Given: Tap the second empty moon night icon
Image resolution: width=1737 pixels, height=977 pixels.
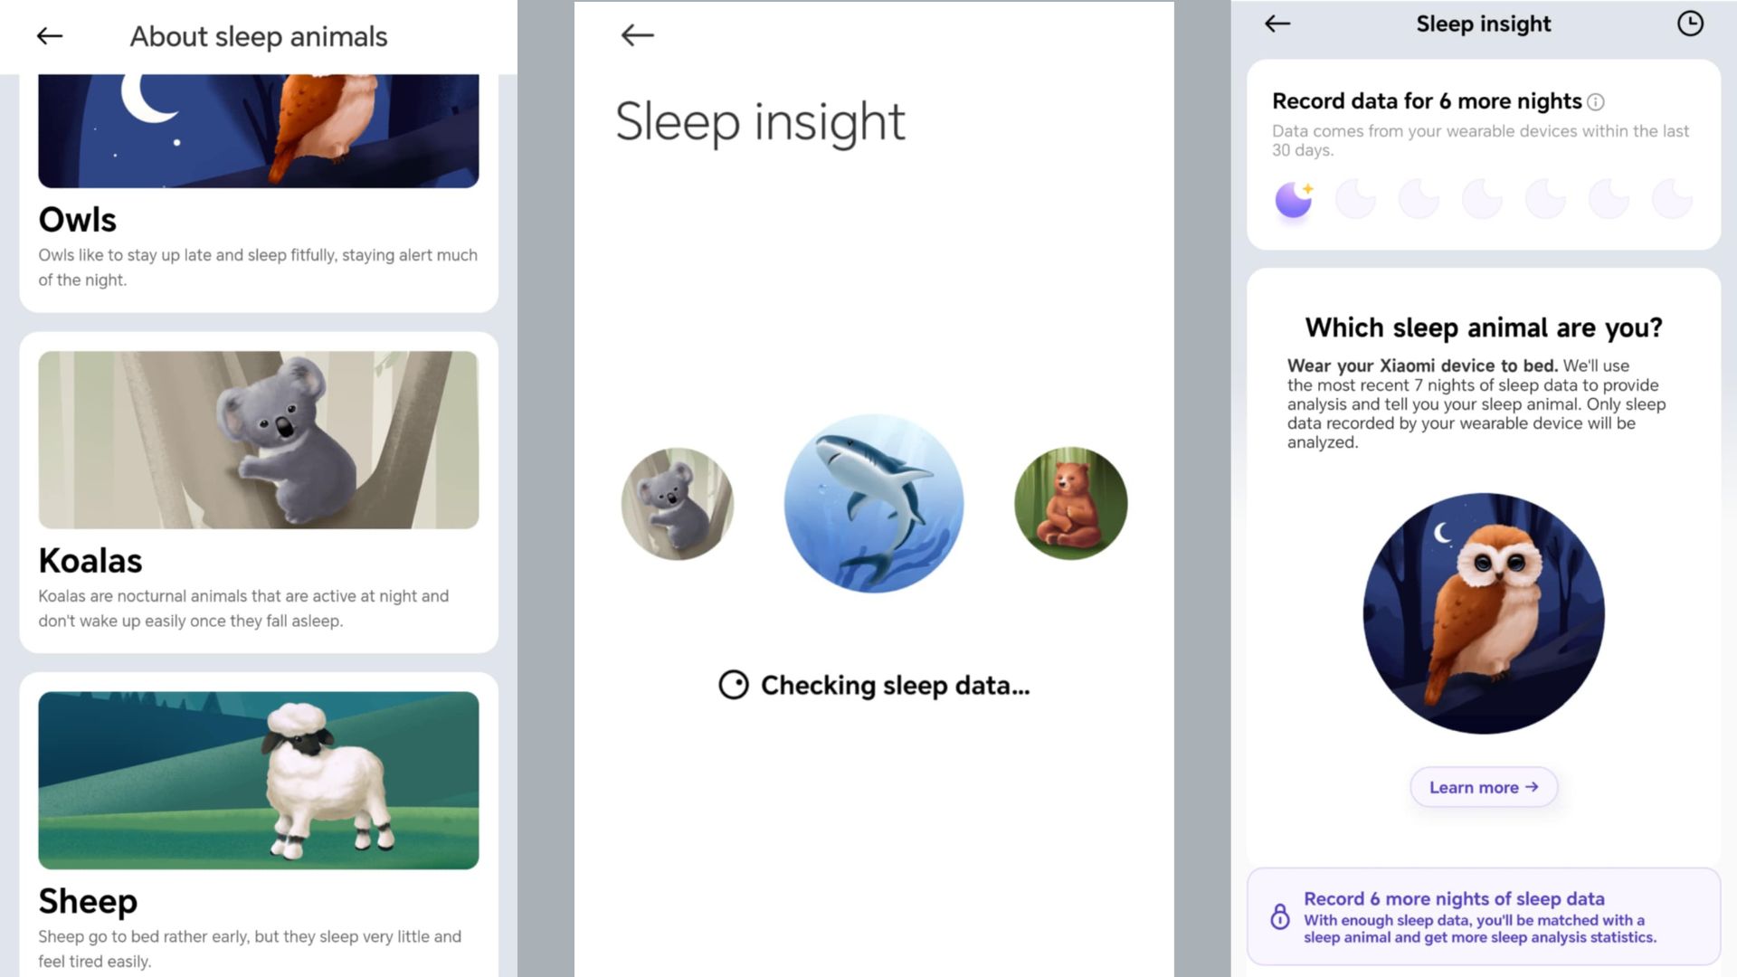Looking at the screenshot, I should point(1419,199).
